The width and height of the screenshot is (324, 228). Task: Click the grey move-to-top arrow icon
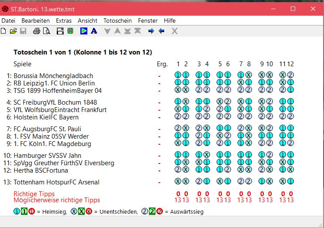click(x=138, y=31)
